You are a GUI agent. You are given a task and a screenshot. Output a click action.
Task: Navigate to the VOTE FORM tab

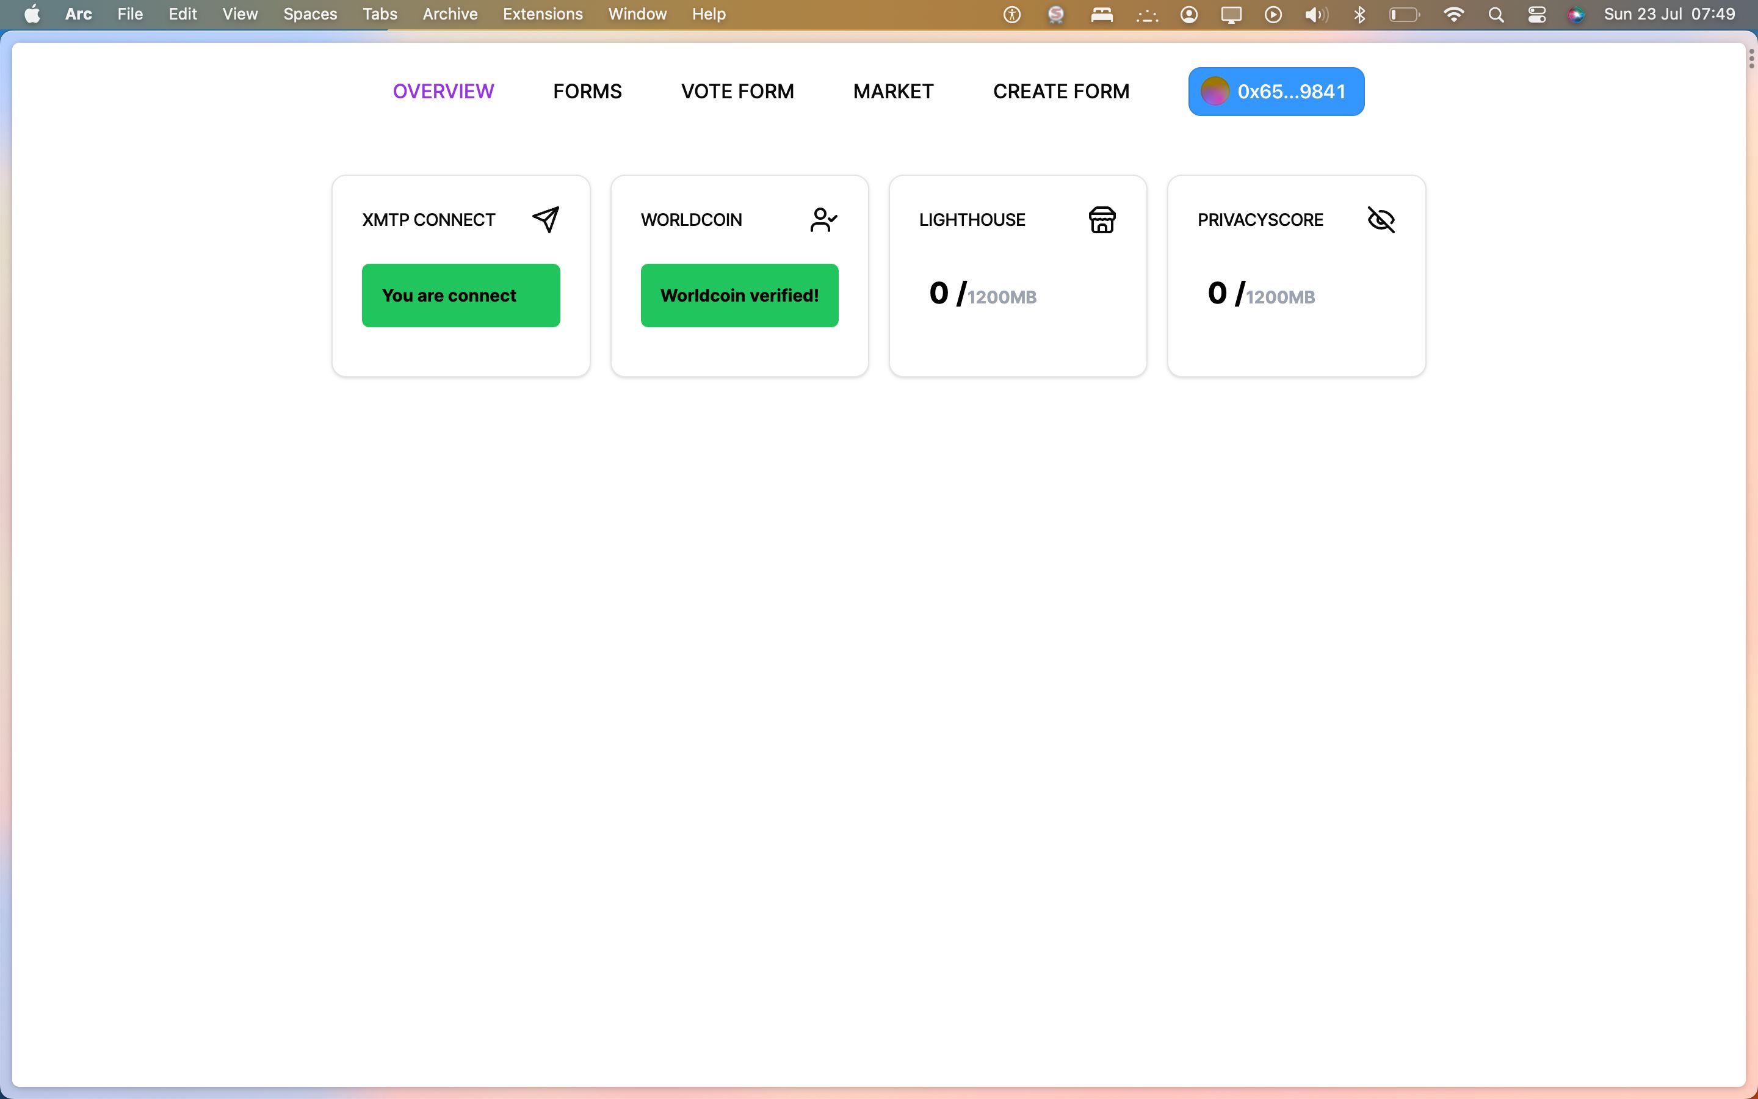pyautogui.click(x=737, y=90)
